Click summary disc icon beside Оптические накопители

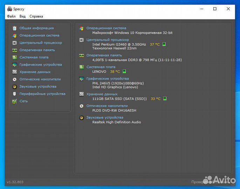tap(82, 106)
